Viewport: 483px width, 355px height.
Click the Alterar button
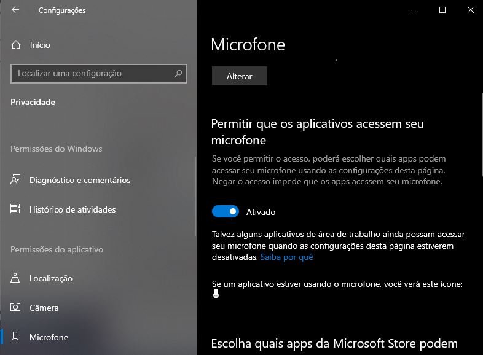(239, 76)
